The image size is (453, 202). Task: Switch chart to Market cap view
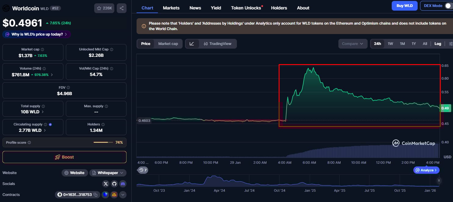[168, 44]
